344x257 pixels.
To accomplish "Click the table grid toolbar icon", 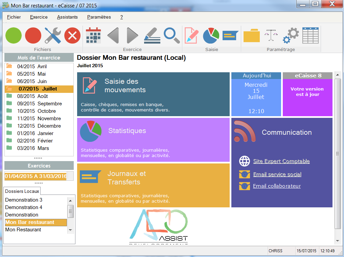I will 311,35.
